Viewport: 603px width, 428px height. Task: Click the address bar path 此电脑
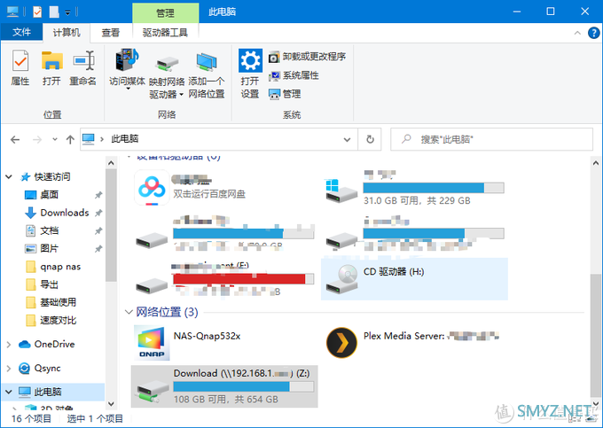(x=125, y=139)
